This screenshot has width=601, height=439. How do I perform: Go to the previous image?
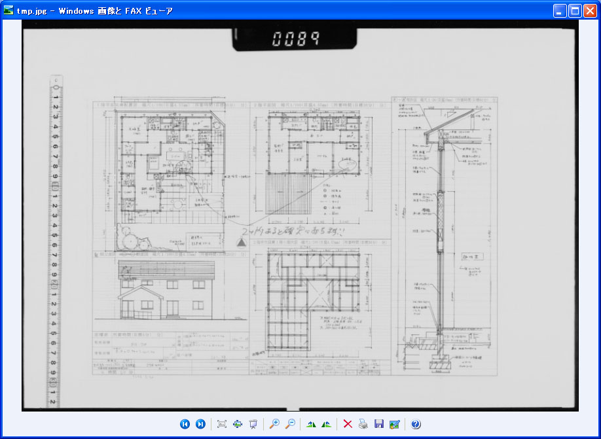click(x=185, y=424)
